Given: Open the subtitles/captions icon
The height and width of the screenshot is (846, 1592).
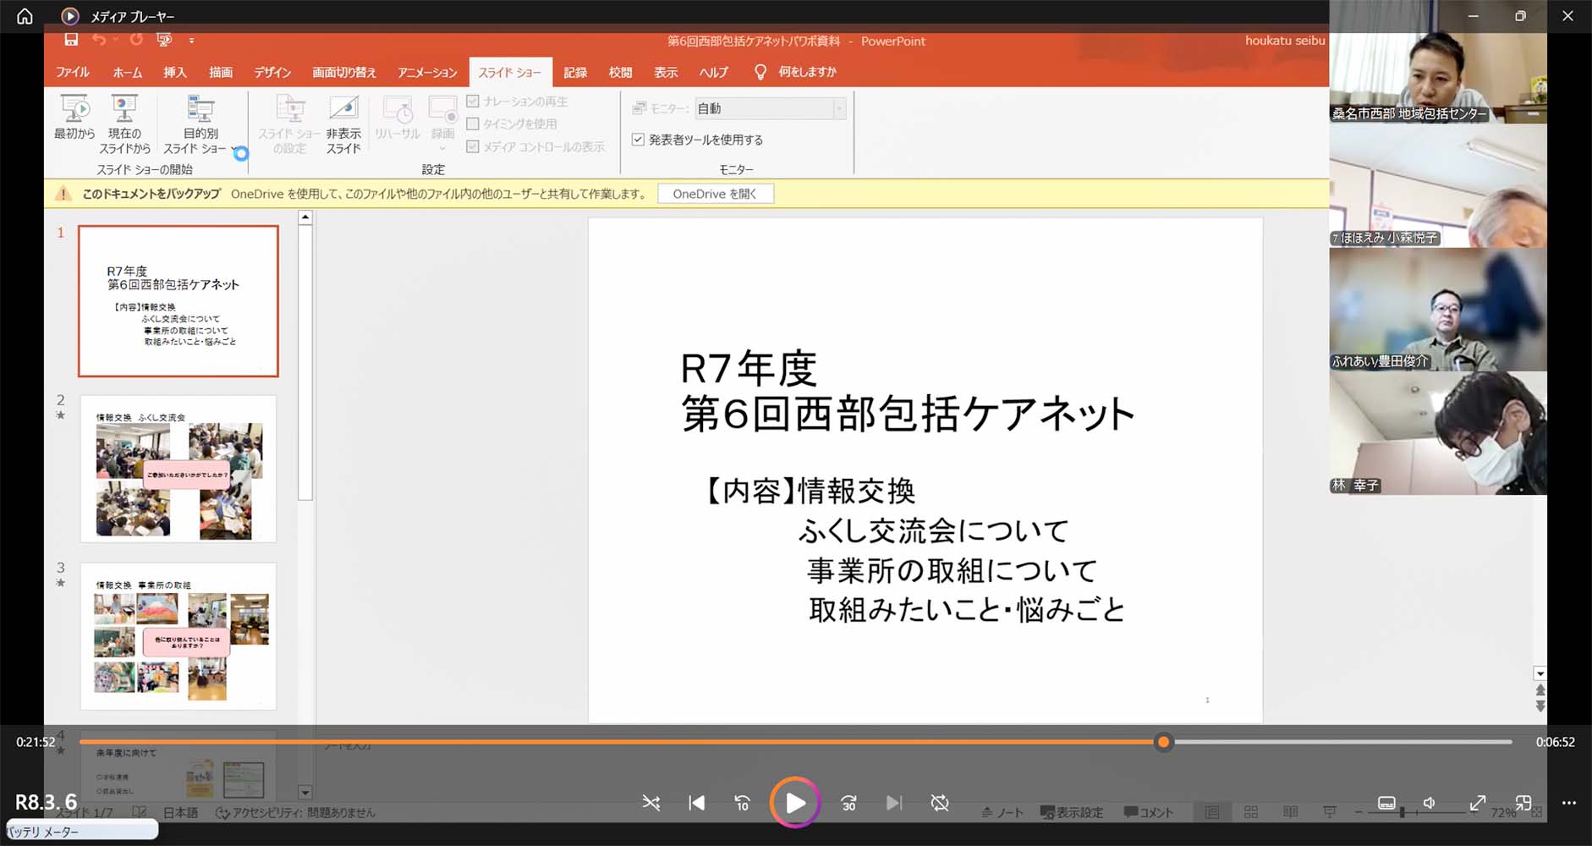Looking at the screenshot, I should click(x=1386, y=803).
